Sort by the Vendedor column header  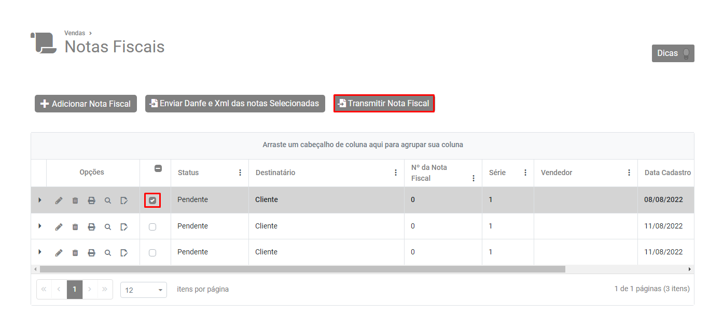(x=557, y=173)
